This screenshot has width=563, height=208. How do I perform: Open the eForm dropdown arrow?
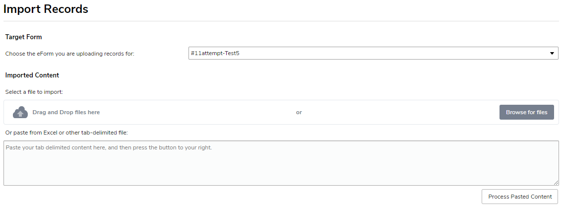(x=552, y=54)
